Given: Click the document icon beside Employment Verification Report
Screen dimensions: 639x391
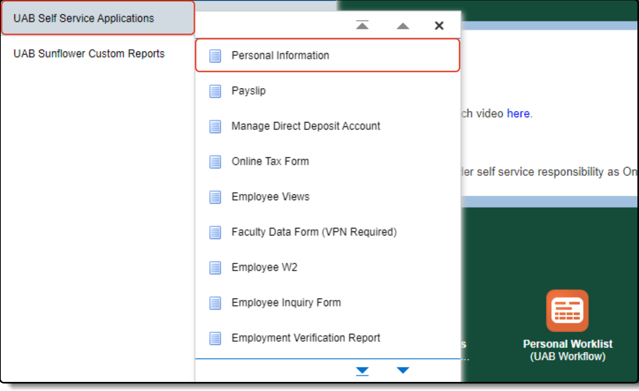Looking at the screenshot, I should (x=215, y=338).
